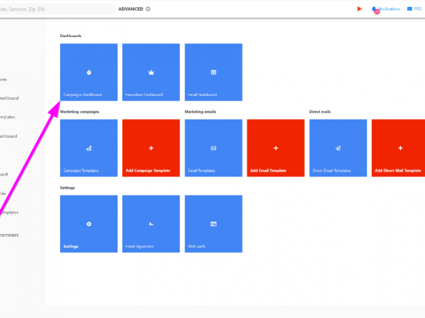The height and width of the screenshot is (318, 425).
Task: Open the Email Dashboard table tile
Action: point(214,72)
